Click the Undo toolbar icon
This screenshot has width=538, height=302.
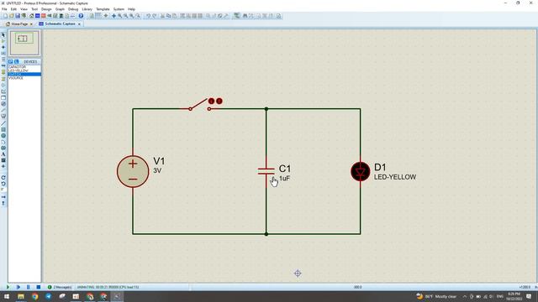[x=148, y=16]
